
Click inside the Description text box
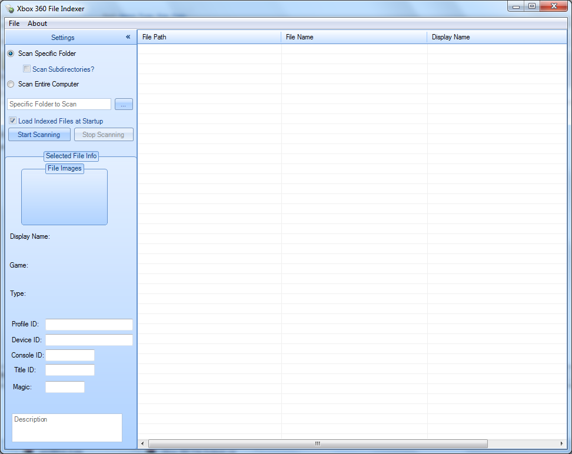[x=67, y=428]
